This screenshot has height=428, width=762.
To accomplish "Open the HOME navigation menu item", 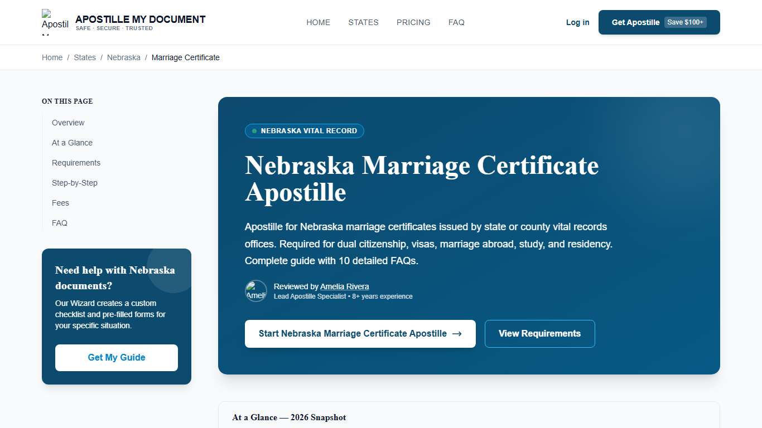I will coord(318,22).
